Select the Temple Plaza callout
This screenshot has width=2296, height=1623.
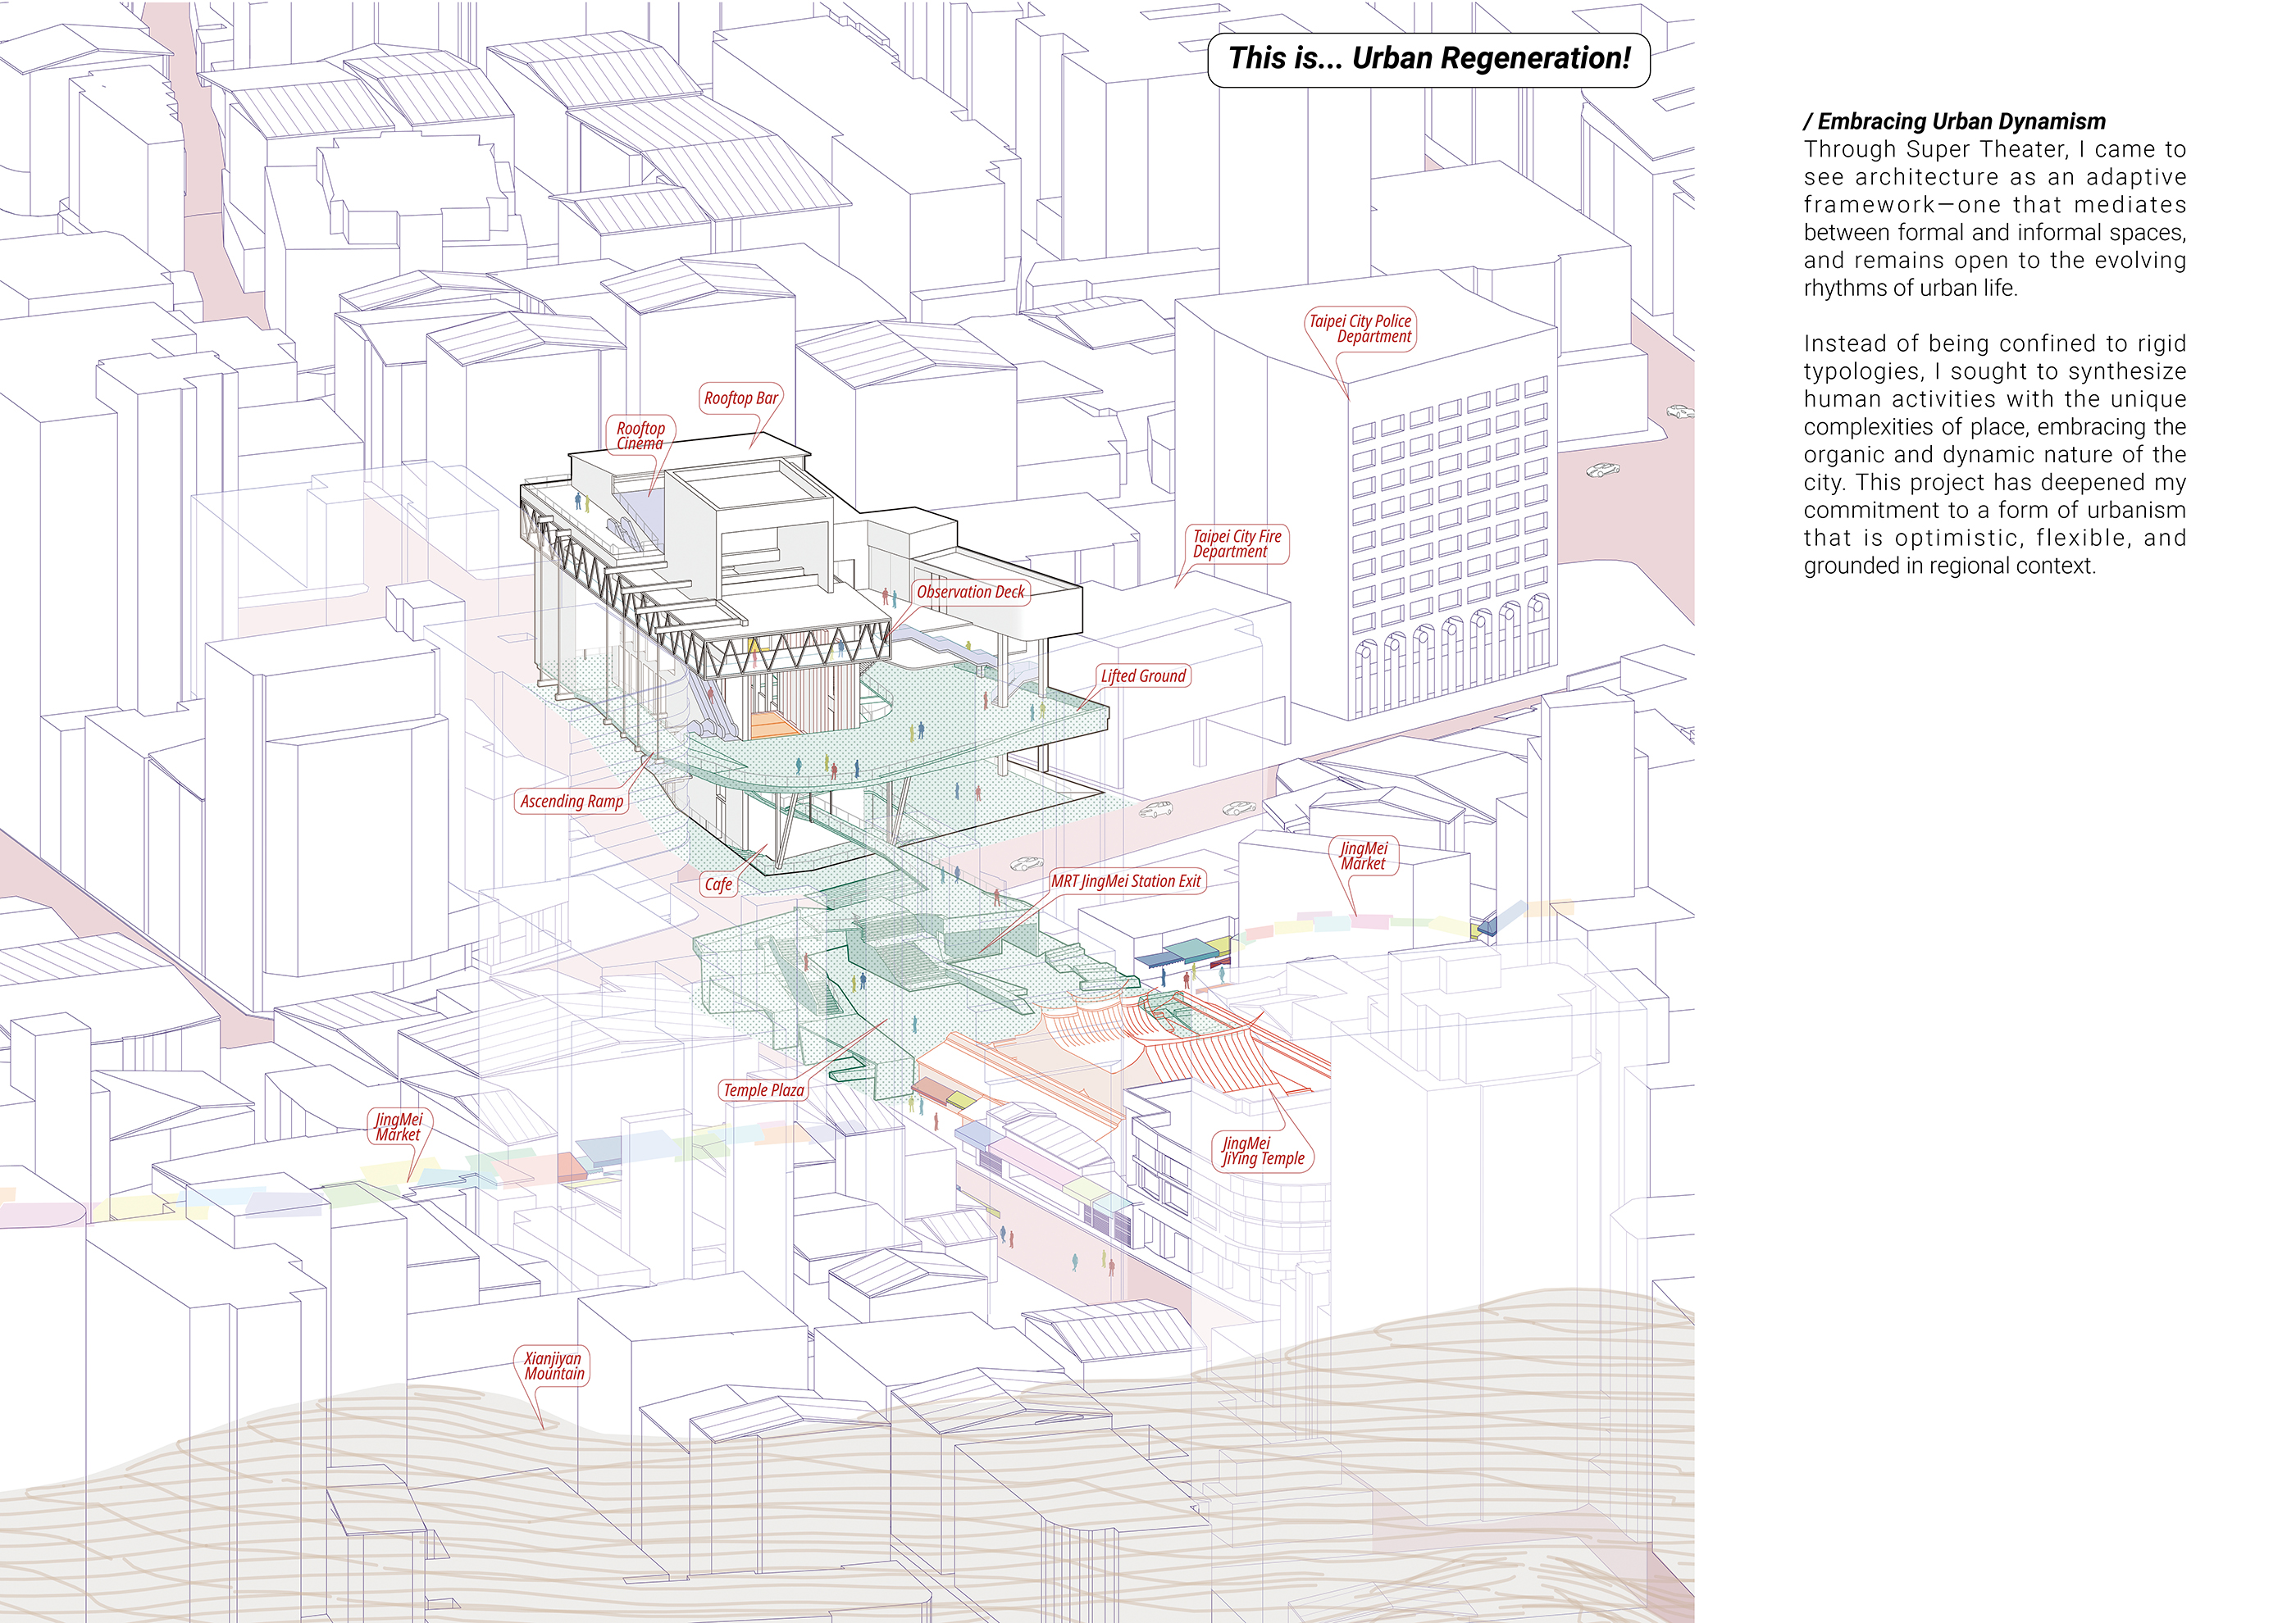tap(763, 1089)
